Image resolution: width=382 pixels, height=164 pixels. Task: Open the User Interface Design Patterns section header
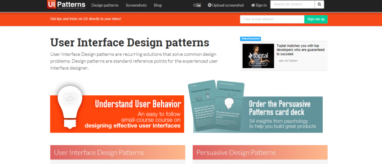coord(118,153)
